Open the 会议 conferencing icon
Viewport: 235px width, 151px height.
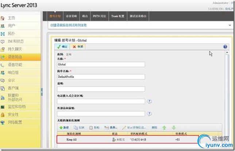[3, 81]
